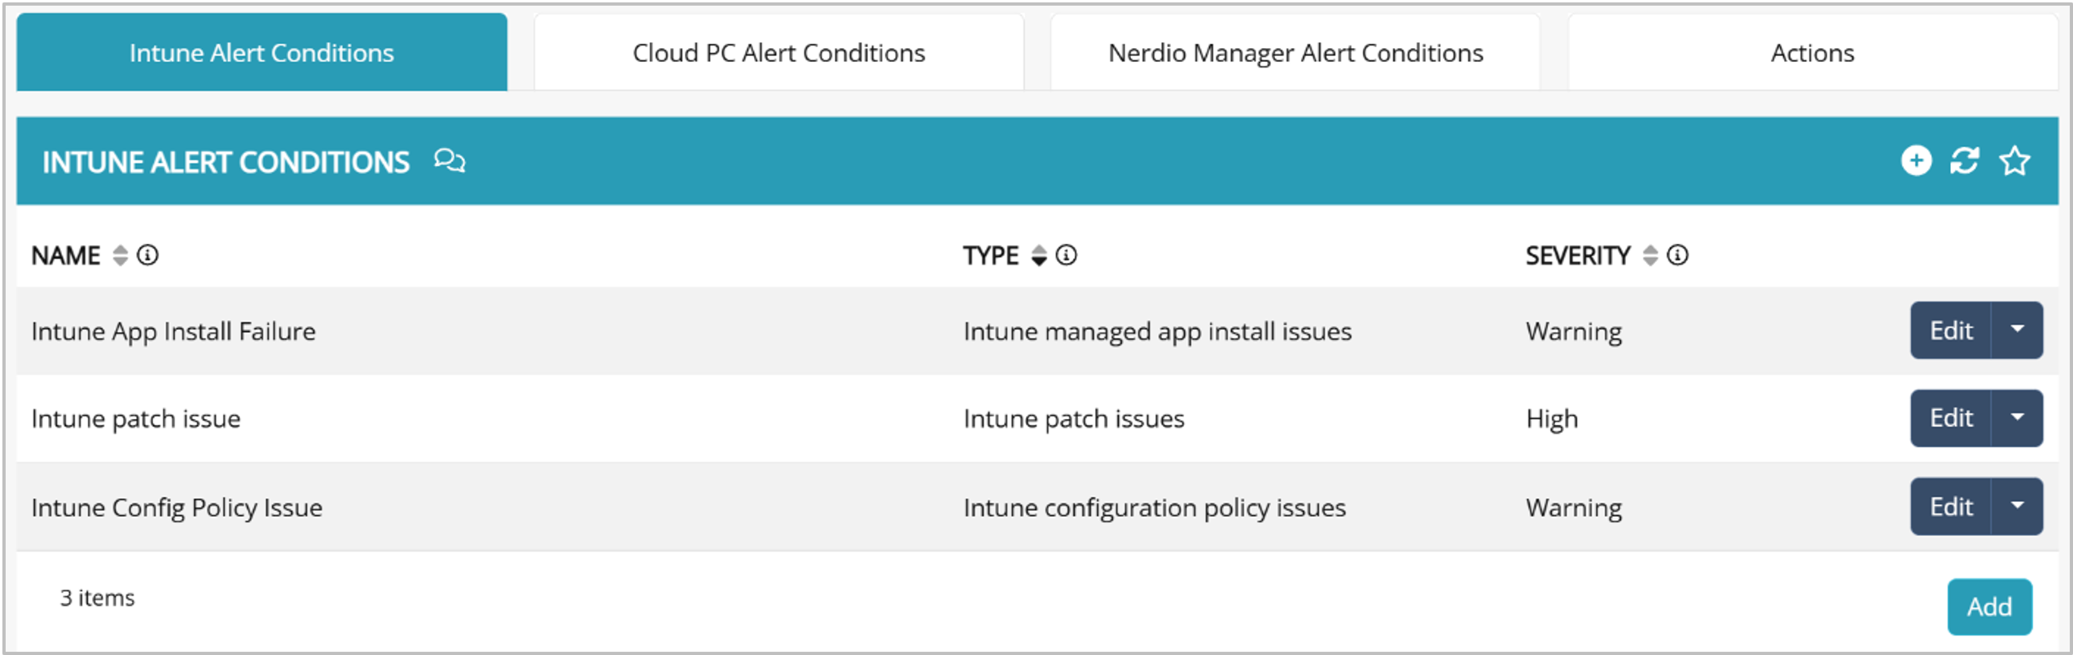Sort the table by SEVERITY arrows
The image size is (2073, 655).
[x=1650, y=255]
